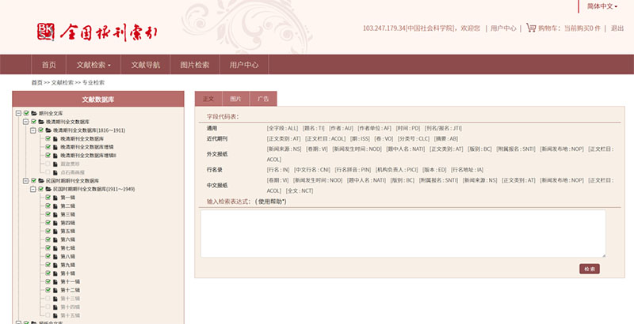This screenshot has height=324, width=634.
Task: Open the 文献导航 menu item
Action: click(145, 65)
